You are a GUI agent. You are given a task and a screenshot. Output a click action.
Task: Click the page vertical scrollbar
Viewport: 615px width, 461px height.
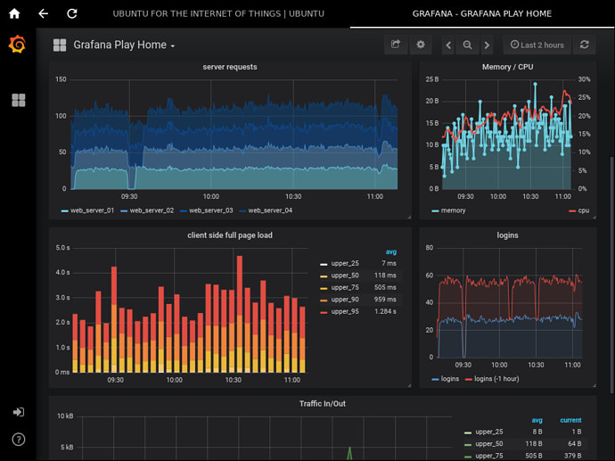(x=611, y=275)
